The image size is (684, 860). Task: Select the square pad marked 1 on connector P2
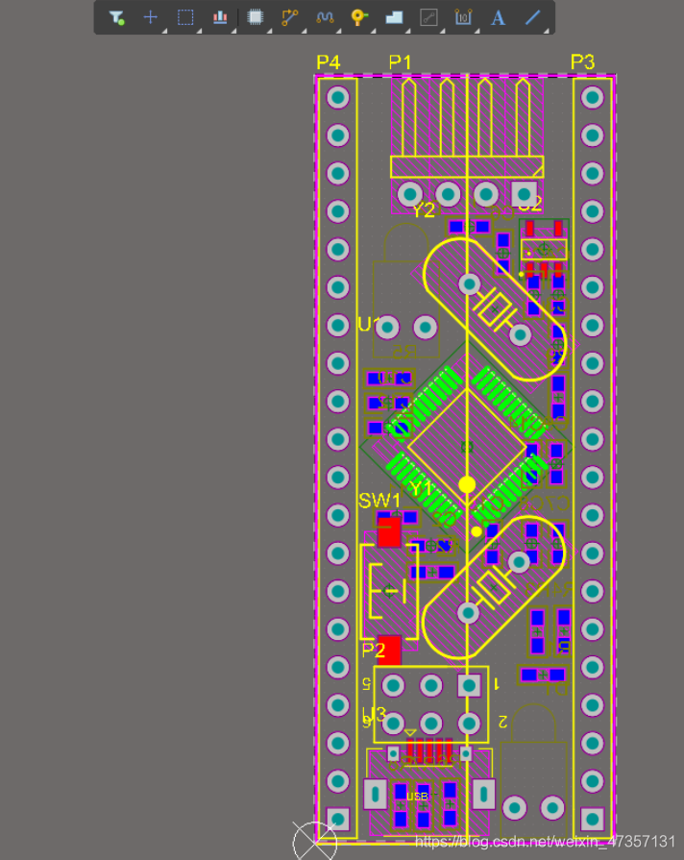point(469,685)
